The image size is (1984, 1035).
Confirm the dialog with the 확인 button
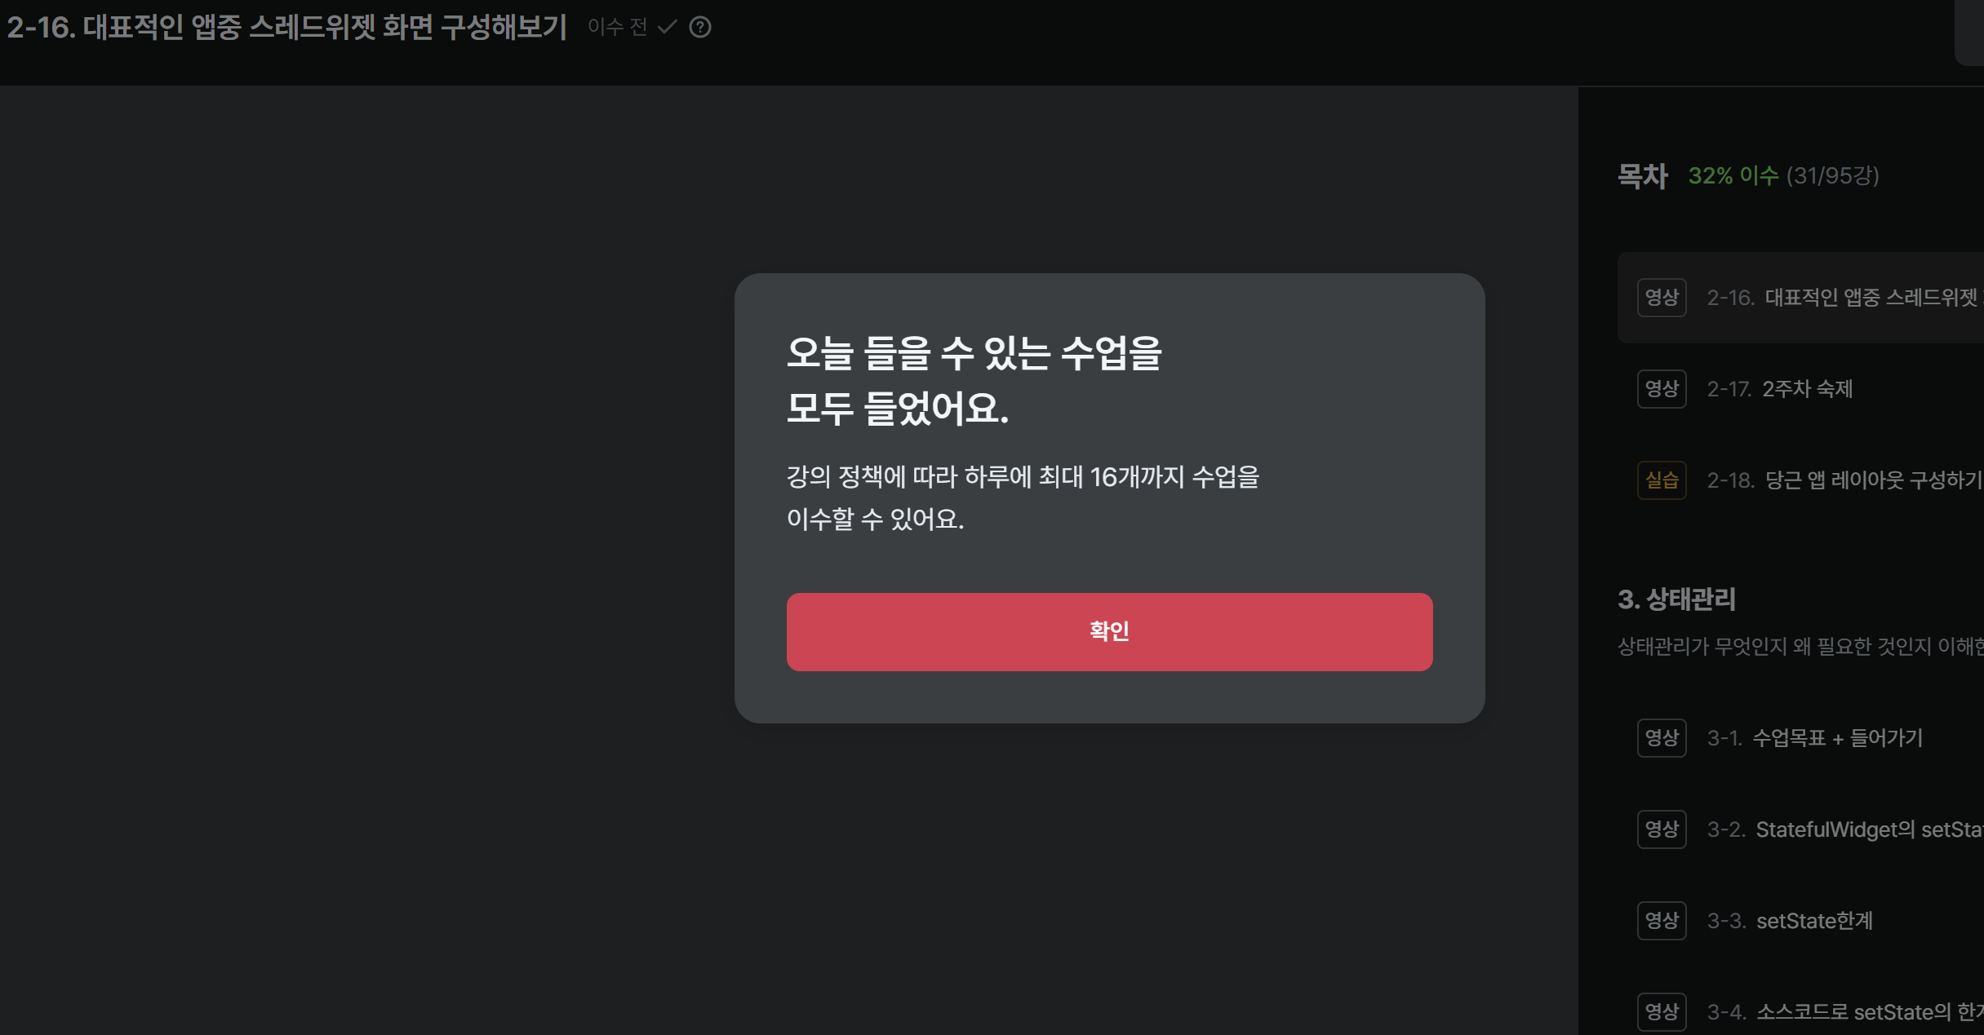point(1109,631)
